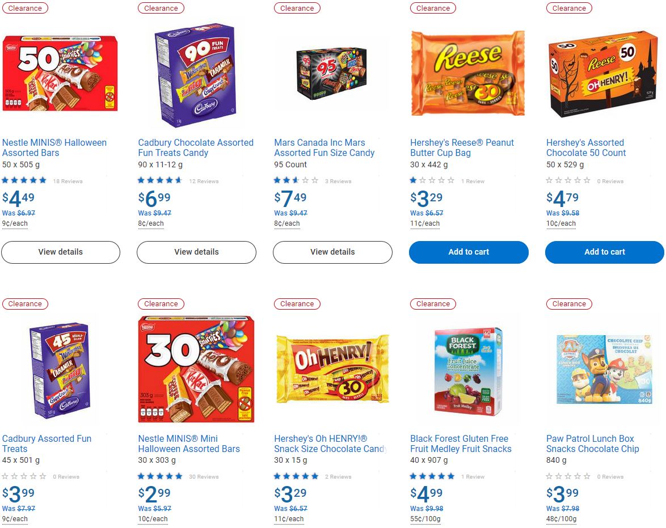
Task: Open Black Forest fruit snacks box image
Action: (x=468, y=371)
